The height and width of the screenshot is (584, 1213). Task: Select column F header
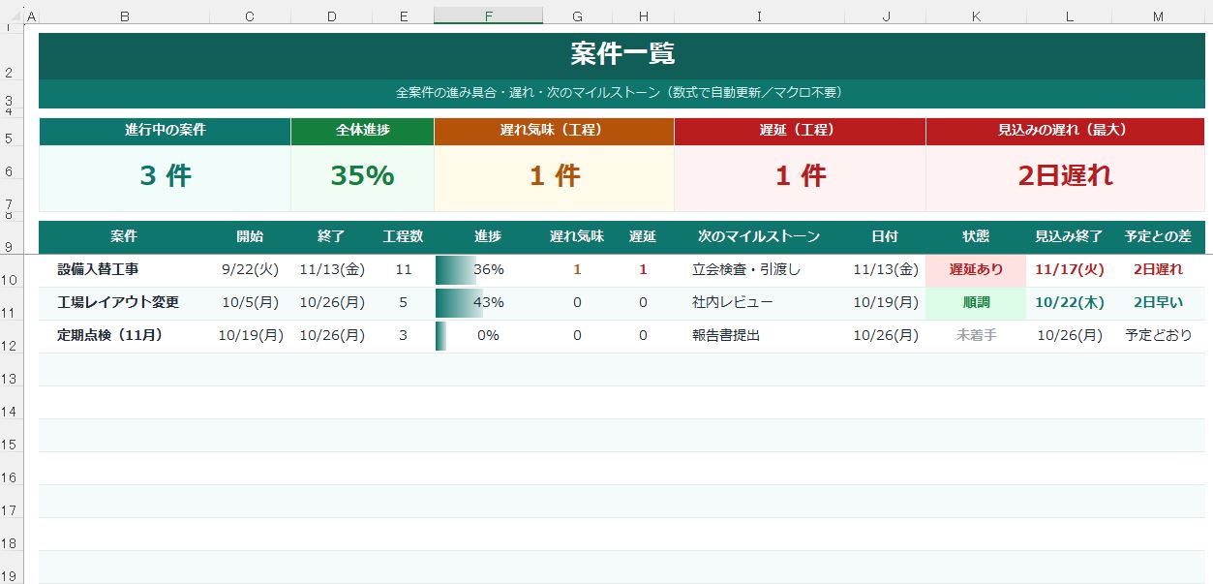488,15
